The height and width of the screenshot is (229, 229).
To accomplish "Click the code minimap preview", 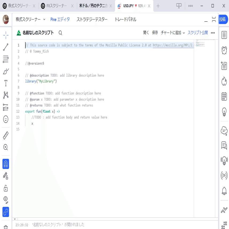I will pos(204,43).
